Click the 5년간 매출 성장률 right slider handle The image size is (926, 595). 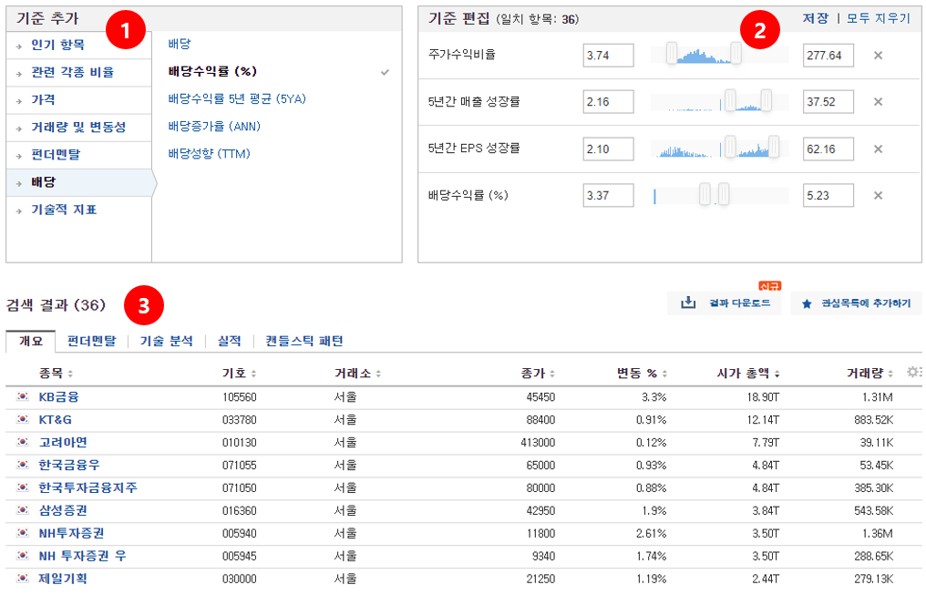click(766, 100)
